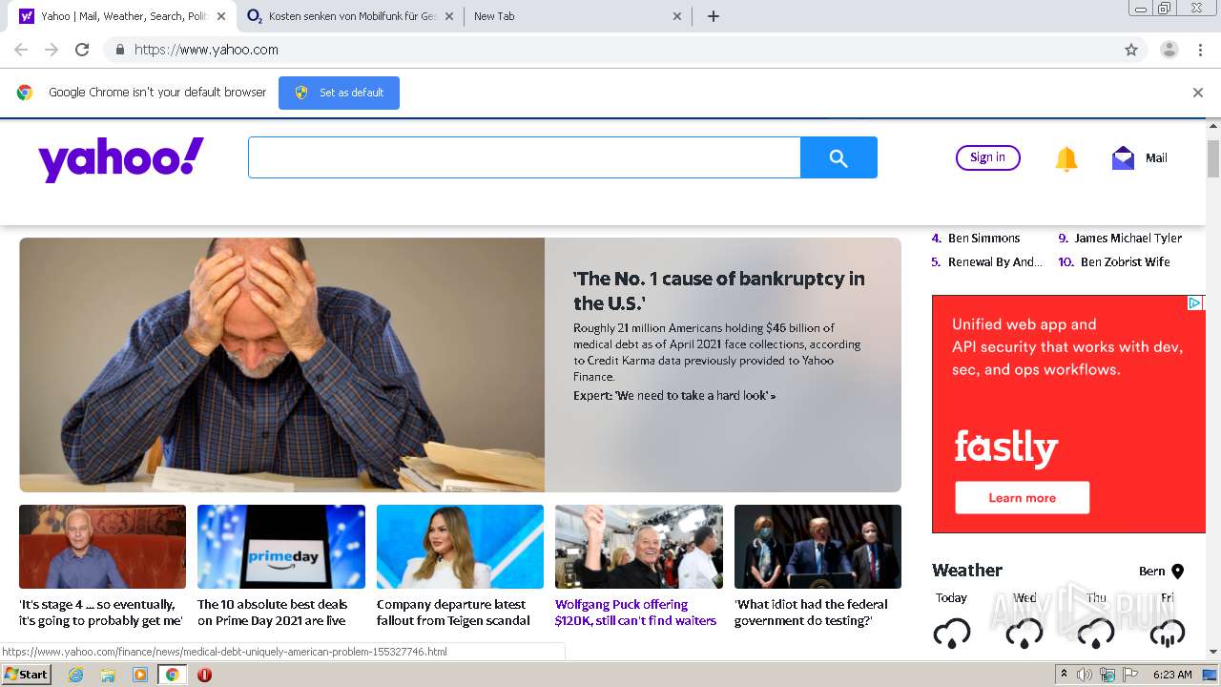The width and height of the screenshot is (1221, 687).
Task: Click 'We need to take a hard look' link
Action: [x=674, y=395]
